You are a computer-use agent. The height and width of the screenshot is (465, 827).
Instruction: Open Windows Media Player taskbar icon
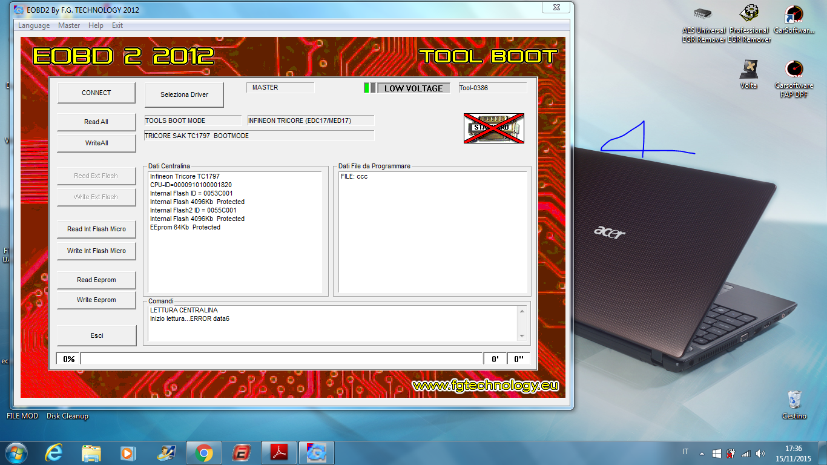click(x=128, y=452)
